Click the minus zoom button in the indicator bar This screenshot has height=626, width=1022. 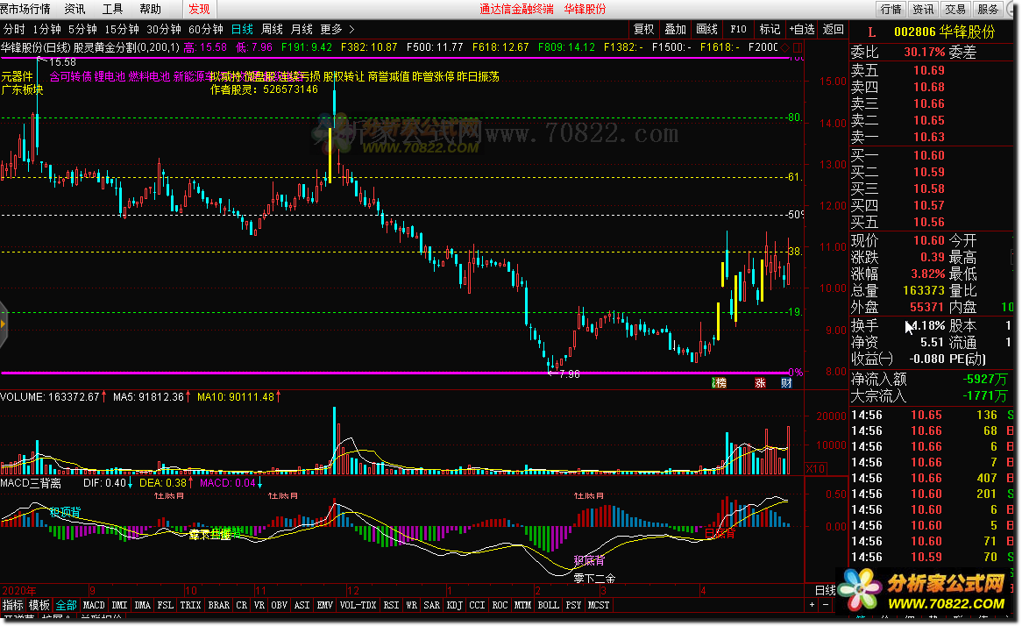[x=825, y=605]
